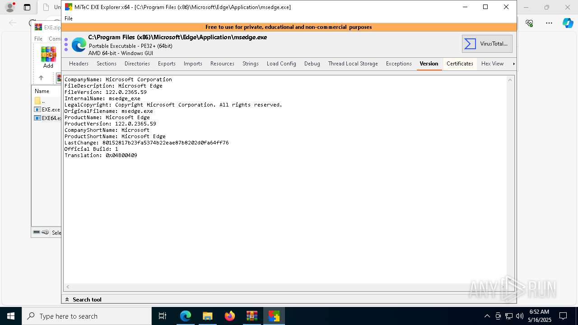Open the Exports tab
This screenshot has width=578, height=325.
click(x=167, y=64)
